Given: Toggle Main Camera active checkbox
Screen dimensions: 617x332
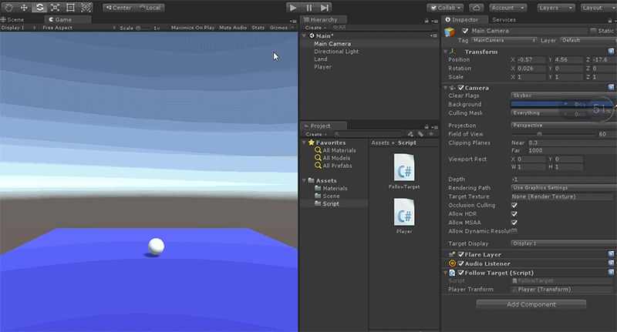Looking at the screenshot, I should coord(465,31).
